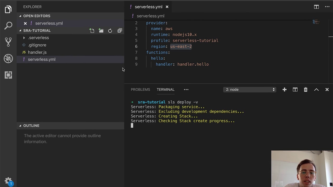333x187 pixels.
Task: Open the Debug view in activity bar
Action: [8, 58]
